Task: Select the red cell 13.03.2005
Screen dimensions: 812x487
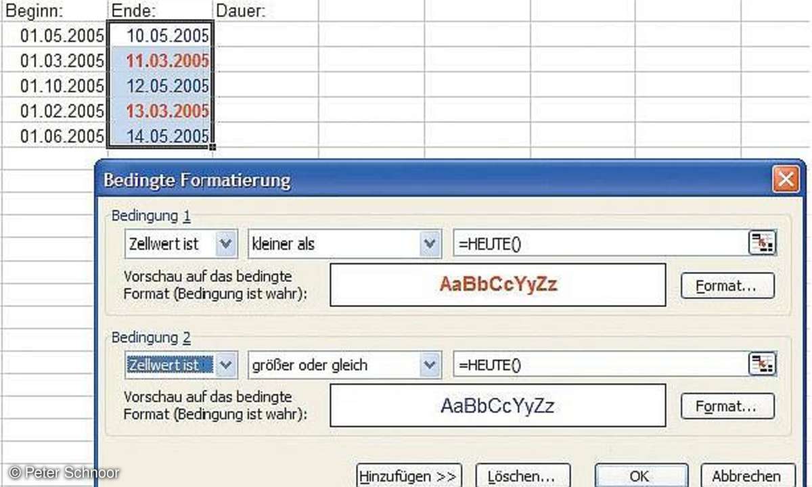Action: 160,110
